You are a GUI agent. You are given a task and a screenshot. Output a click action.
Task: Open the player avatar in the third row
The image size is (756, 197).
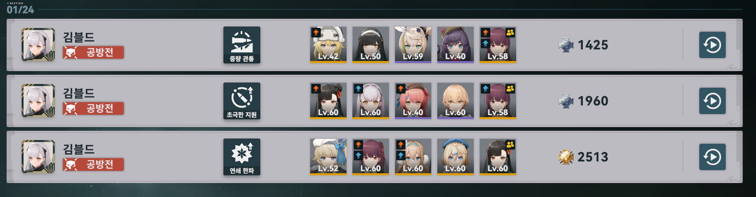(38, 157)
